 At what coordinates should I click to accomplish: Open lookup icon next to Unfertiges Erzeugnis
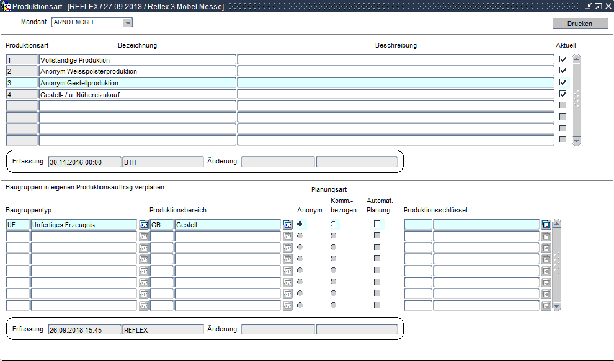144,225
